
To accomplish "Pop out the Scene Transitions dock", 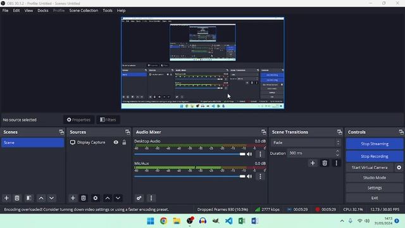I will [x=339, y=132].
